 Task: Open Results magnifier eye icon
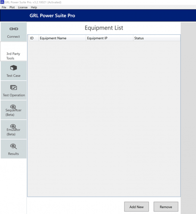pyautogui.click(x=13, y=146)
